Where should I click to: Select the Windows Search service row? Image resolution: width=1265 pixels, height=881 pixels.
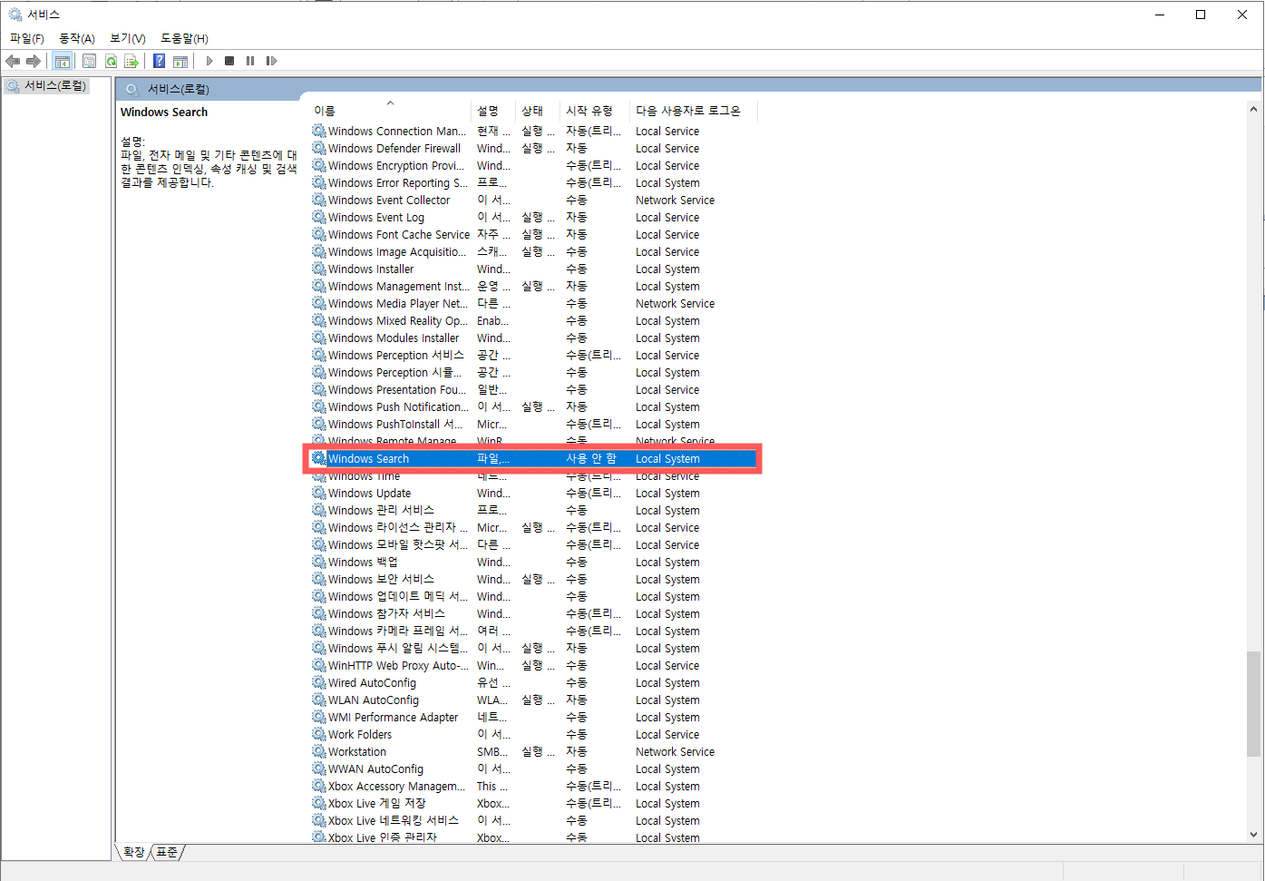pos(533,459)
